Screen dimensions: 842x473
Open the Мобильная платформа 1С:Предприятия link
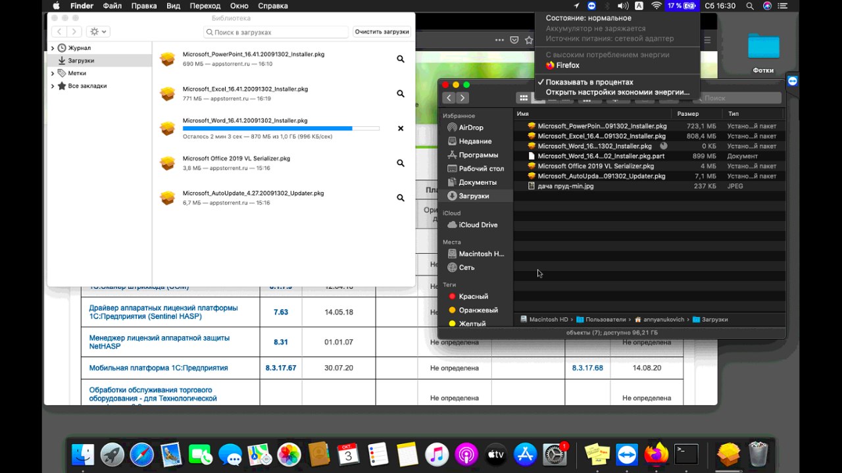tap(159, 368)
